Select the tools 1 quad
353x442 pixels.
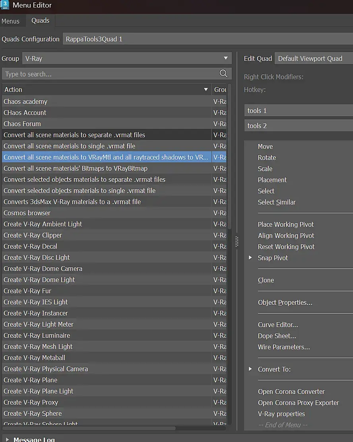click(x=299, y=111)
